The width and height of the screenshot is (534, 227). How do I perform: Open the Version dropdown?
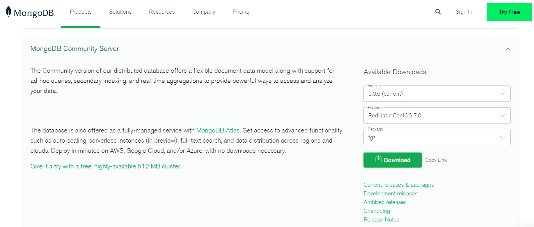coord(437,94)
